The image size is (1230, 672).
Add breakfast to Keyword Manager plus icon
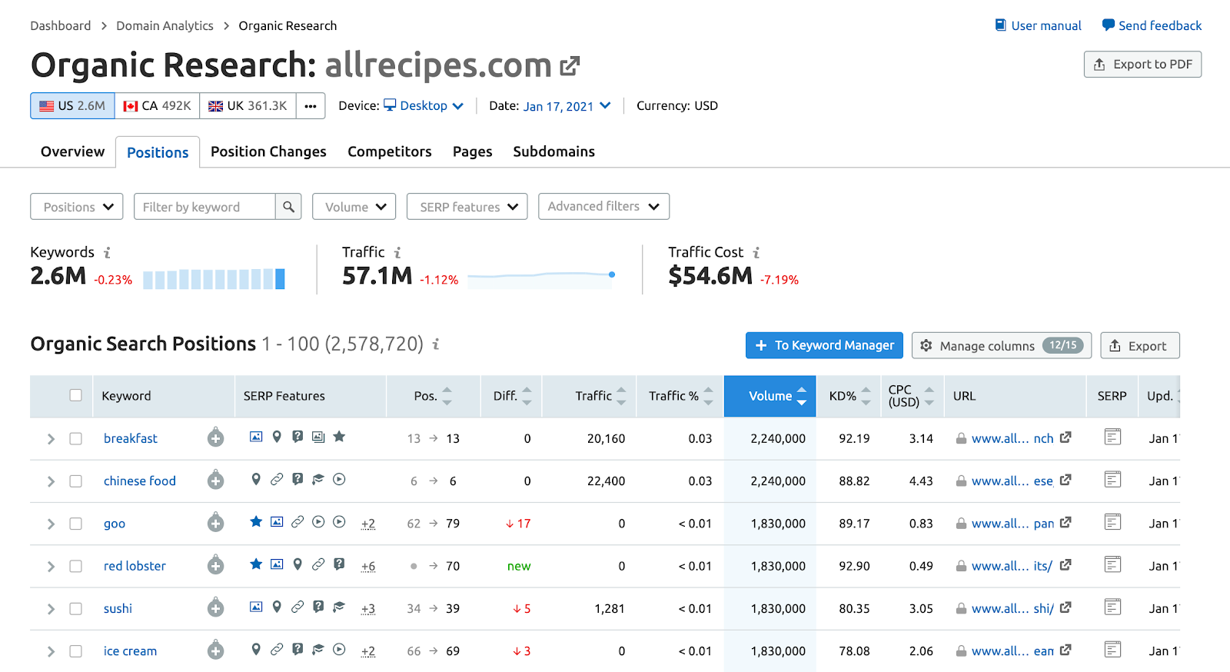pyautogui.click(x=215, y=438)
